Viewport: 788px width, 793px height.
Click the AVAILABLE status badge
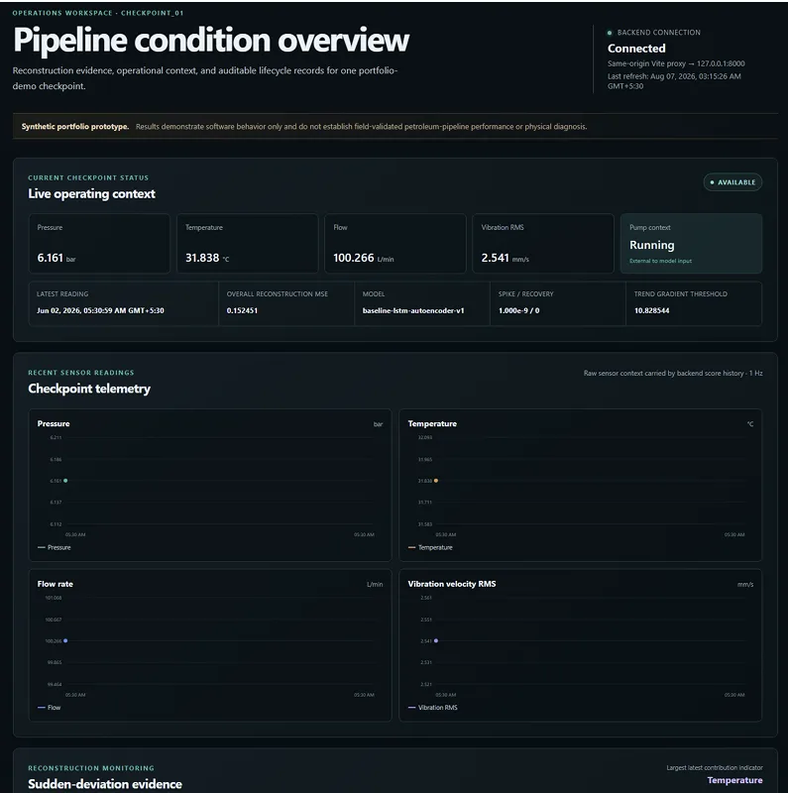pyautogui.click(x=732, y=182)
